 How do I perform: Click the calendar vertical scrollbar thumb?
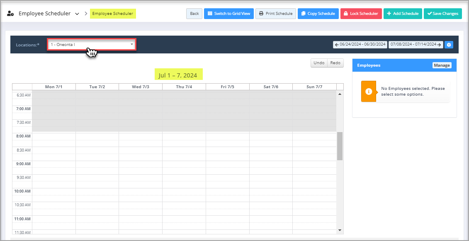point(340,146)
